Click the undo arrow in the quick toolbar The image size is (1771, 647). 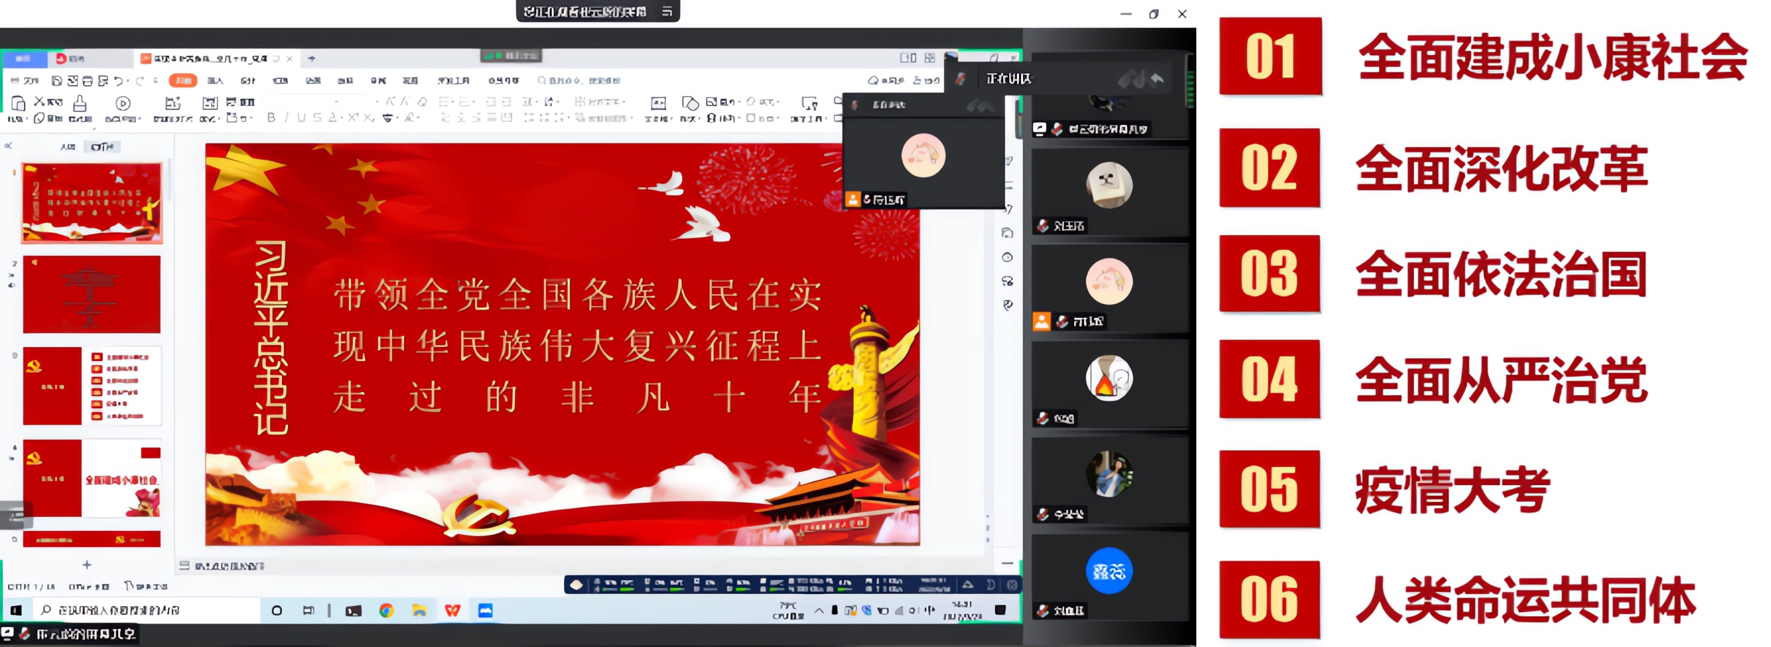[x=119, y=81]
